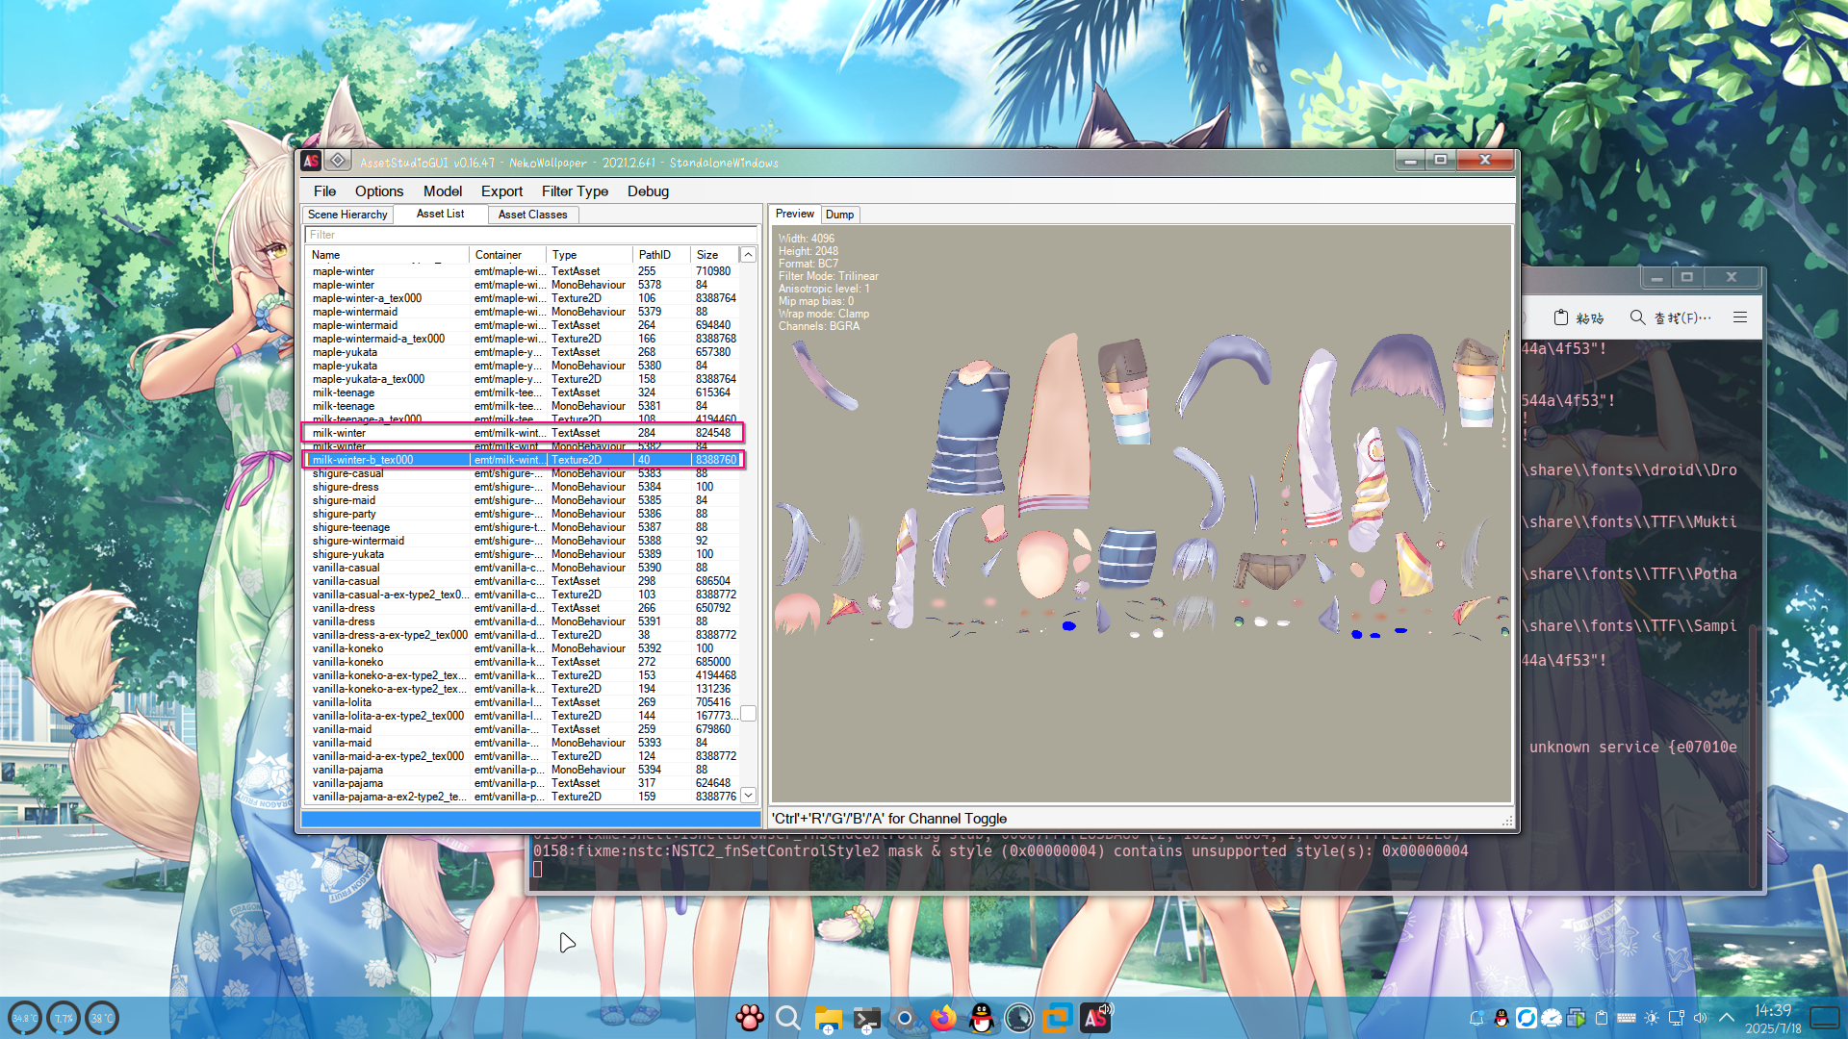Screen dimensions: 1848x1039
Task: Select the maple-yukata-a_tex000 row
Action: pos(523,379)
